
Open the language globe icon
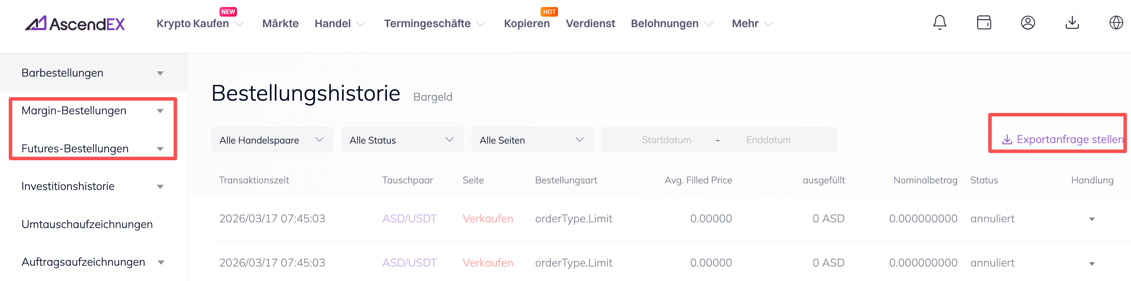pyautogui.click(x=1116, y=22)
